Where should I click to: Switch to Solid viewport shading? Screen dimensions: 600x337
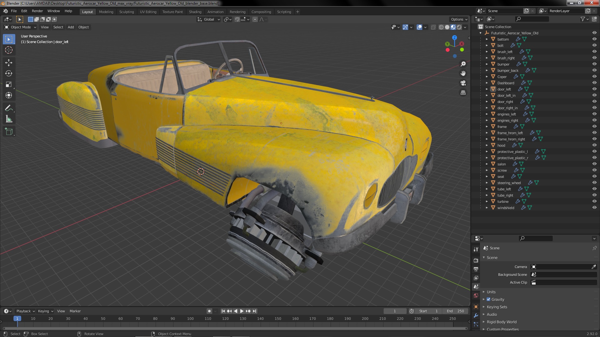[447, 27]
